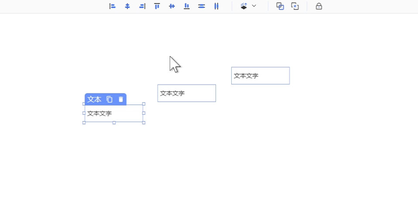Select the middle 文本文字 text box
The image size is (418, 210).
coord(187,93)
